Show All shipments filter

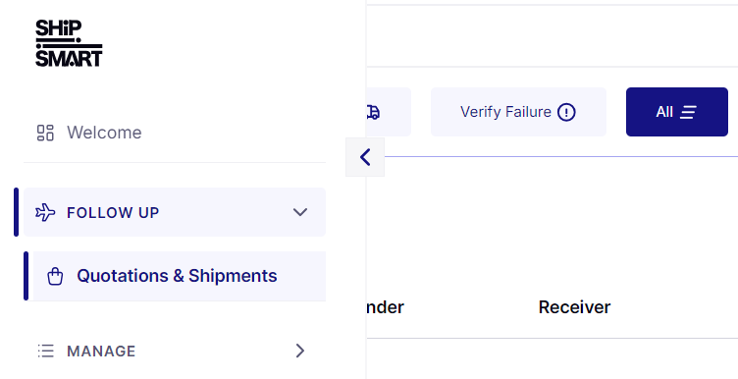click(677, 112)
